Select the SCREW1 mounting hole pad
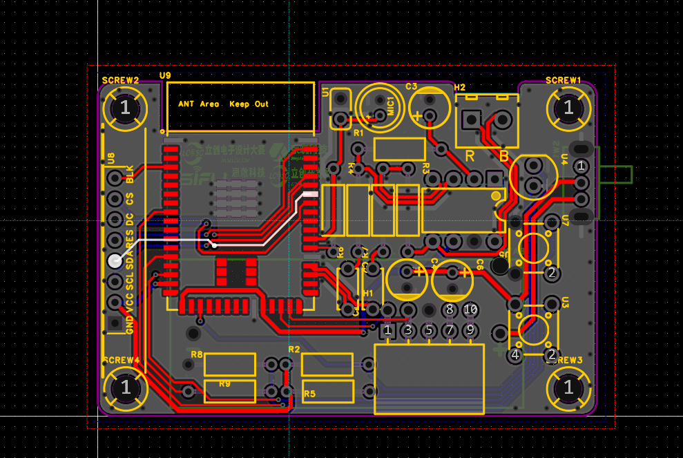The height and width of the screenshot is (458, 683). click(x=568, y=108)
